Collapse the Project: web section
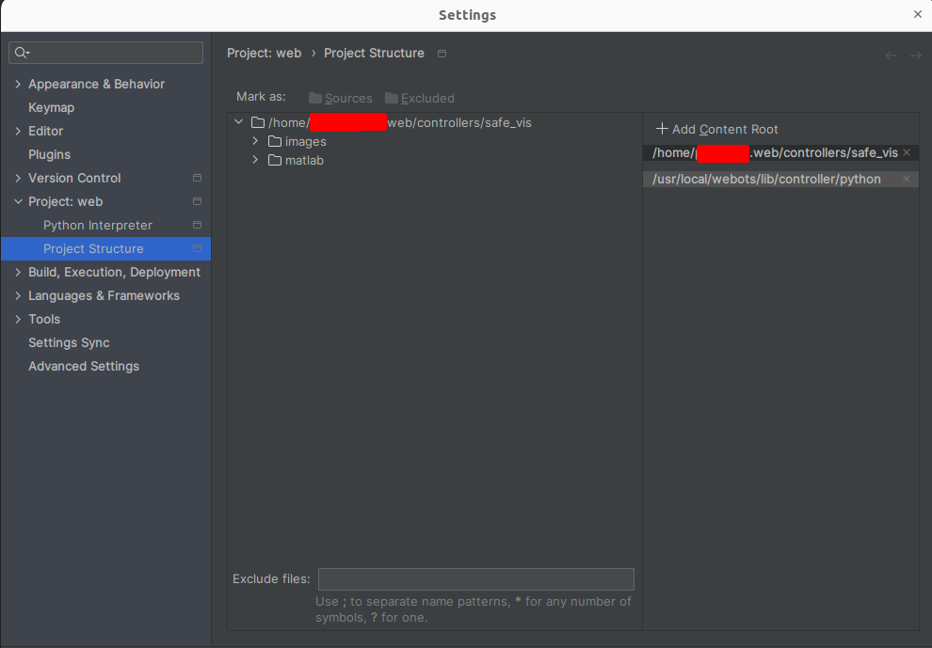932x648 pixels. coord(18,201)
